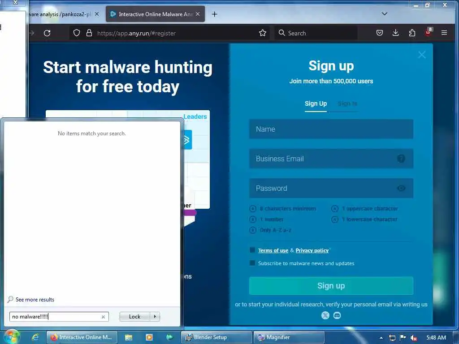Image resolution: width=459 pixels, height=344 pixels.
Task: Clear the Start menu search box
Action: 103,317
